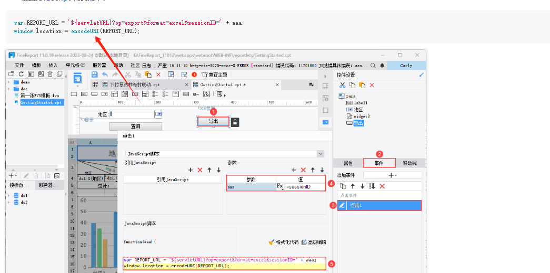
Task: Click the Carly user account button
Action: pos(406,66)
